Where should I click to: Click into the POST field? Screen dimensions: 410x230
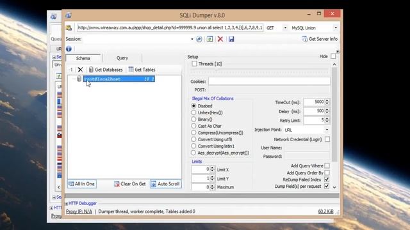pyautogui.click(x=269, y=90)
